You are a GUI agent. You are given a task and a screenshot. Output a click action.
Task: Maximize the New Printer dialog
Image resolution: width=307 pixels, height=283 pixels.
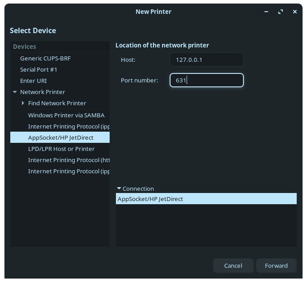[281, 12]
